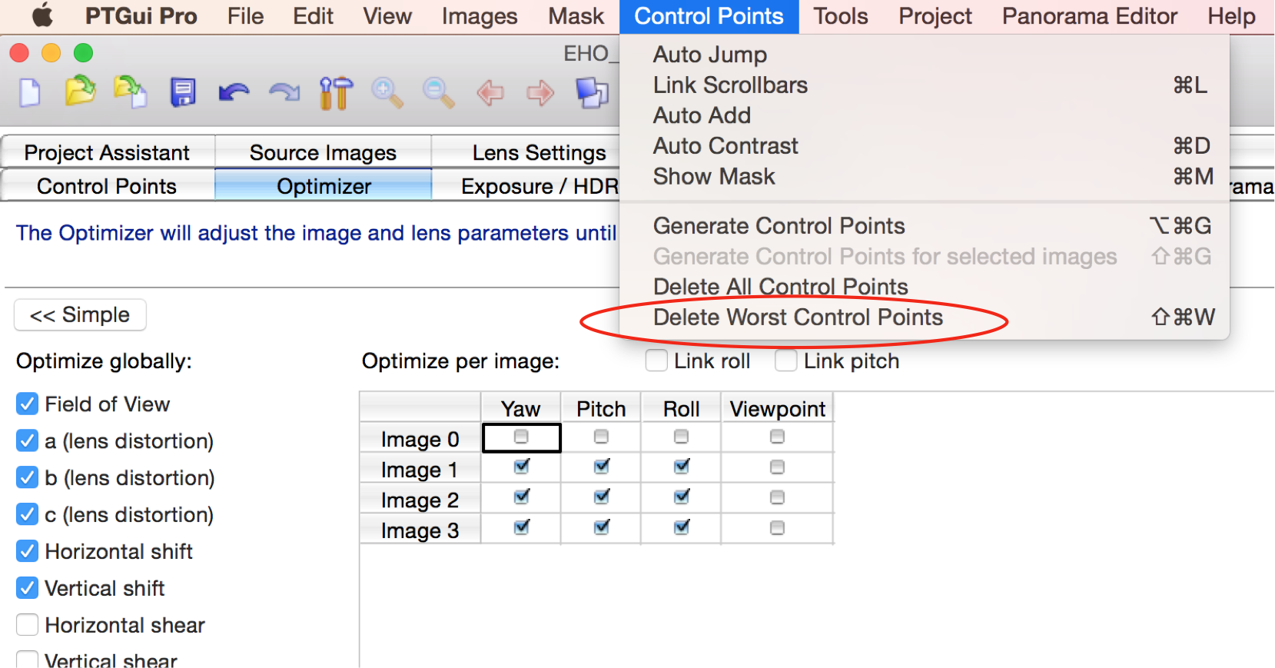
Task: Click the Pitch column header
Action: (x=601, y=408)
